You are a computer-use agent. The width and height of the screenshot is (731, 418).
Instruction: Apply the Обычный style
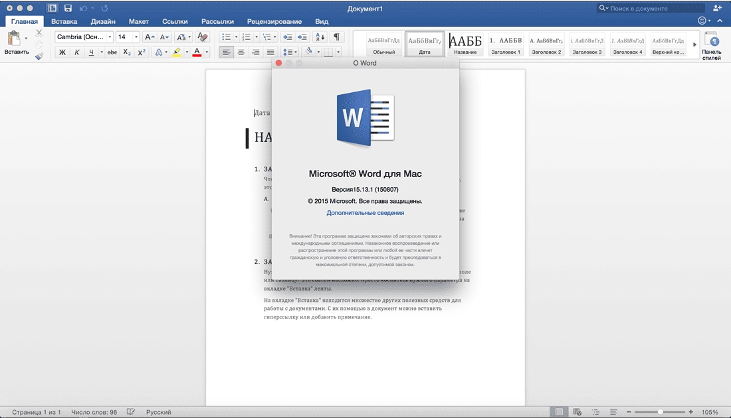383,44
